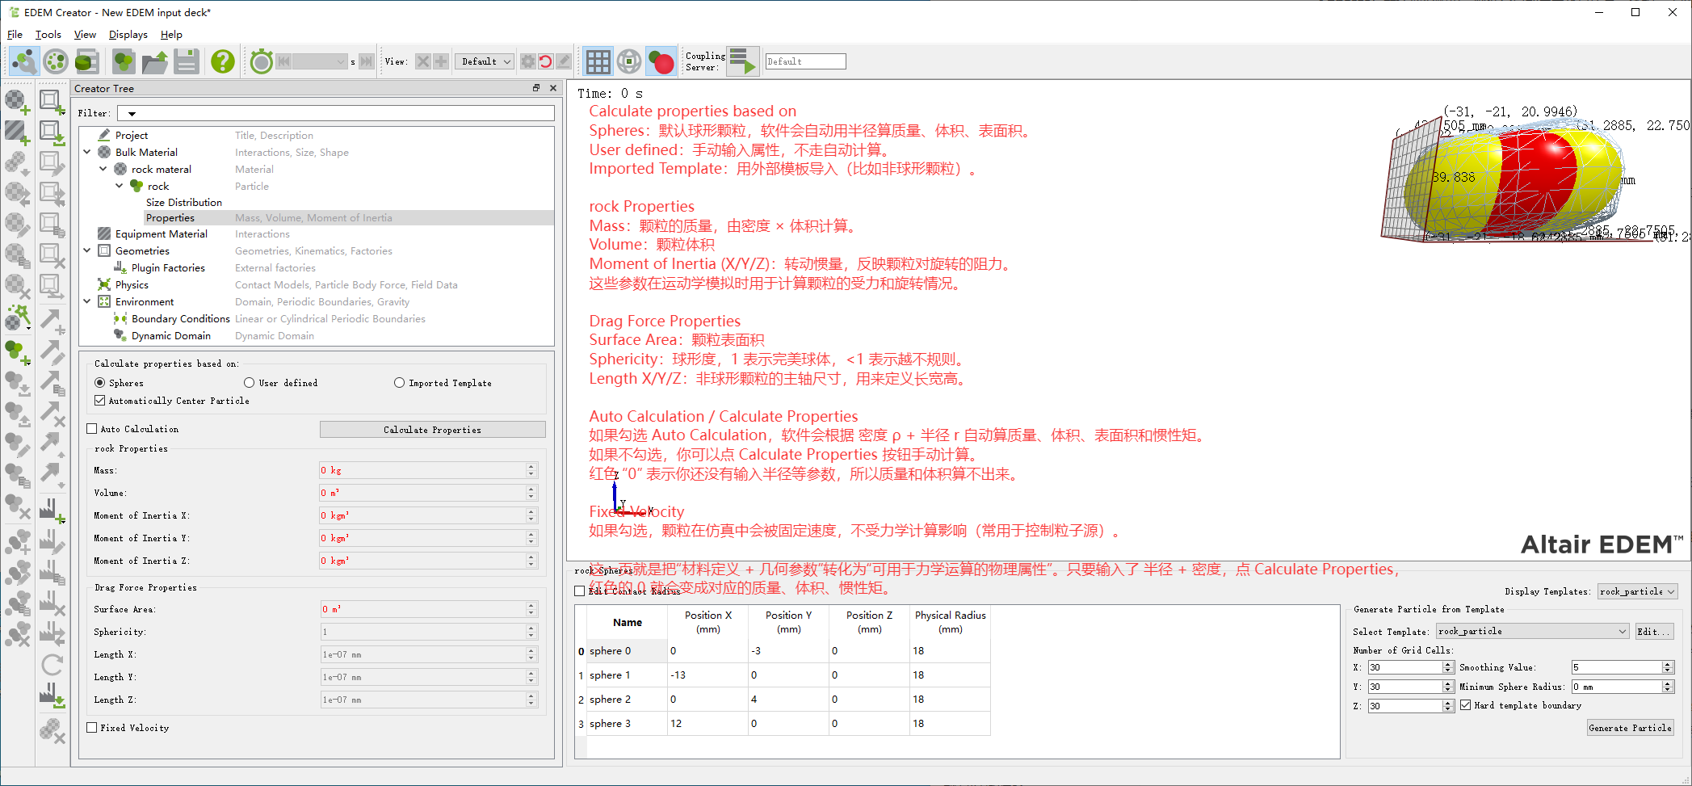Start the coupling server icon
The width and height of the screenshot is (1692, 786).
pos(742,61)
